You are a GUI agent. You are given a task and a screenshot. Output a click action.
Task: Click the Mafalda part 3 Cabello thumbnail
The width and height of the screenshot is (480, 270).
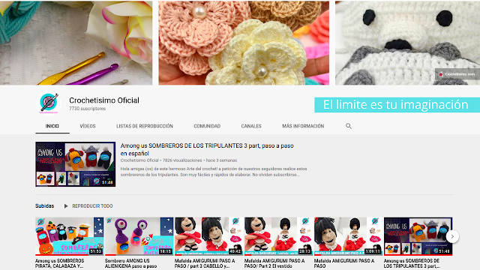tap(208, 236)
